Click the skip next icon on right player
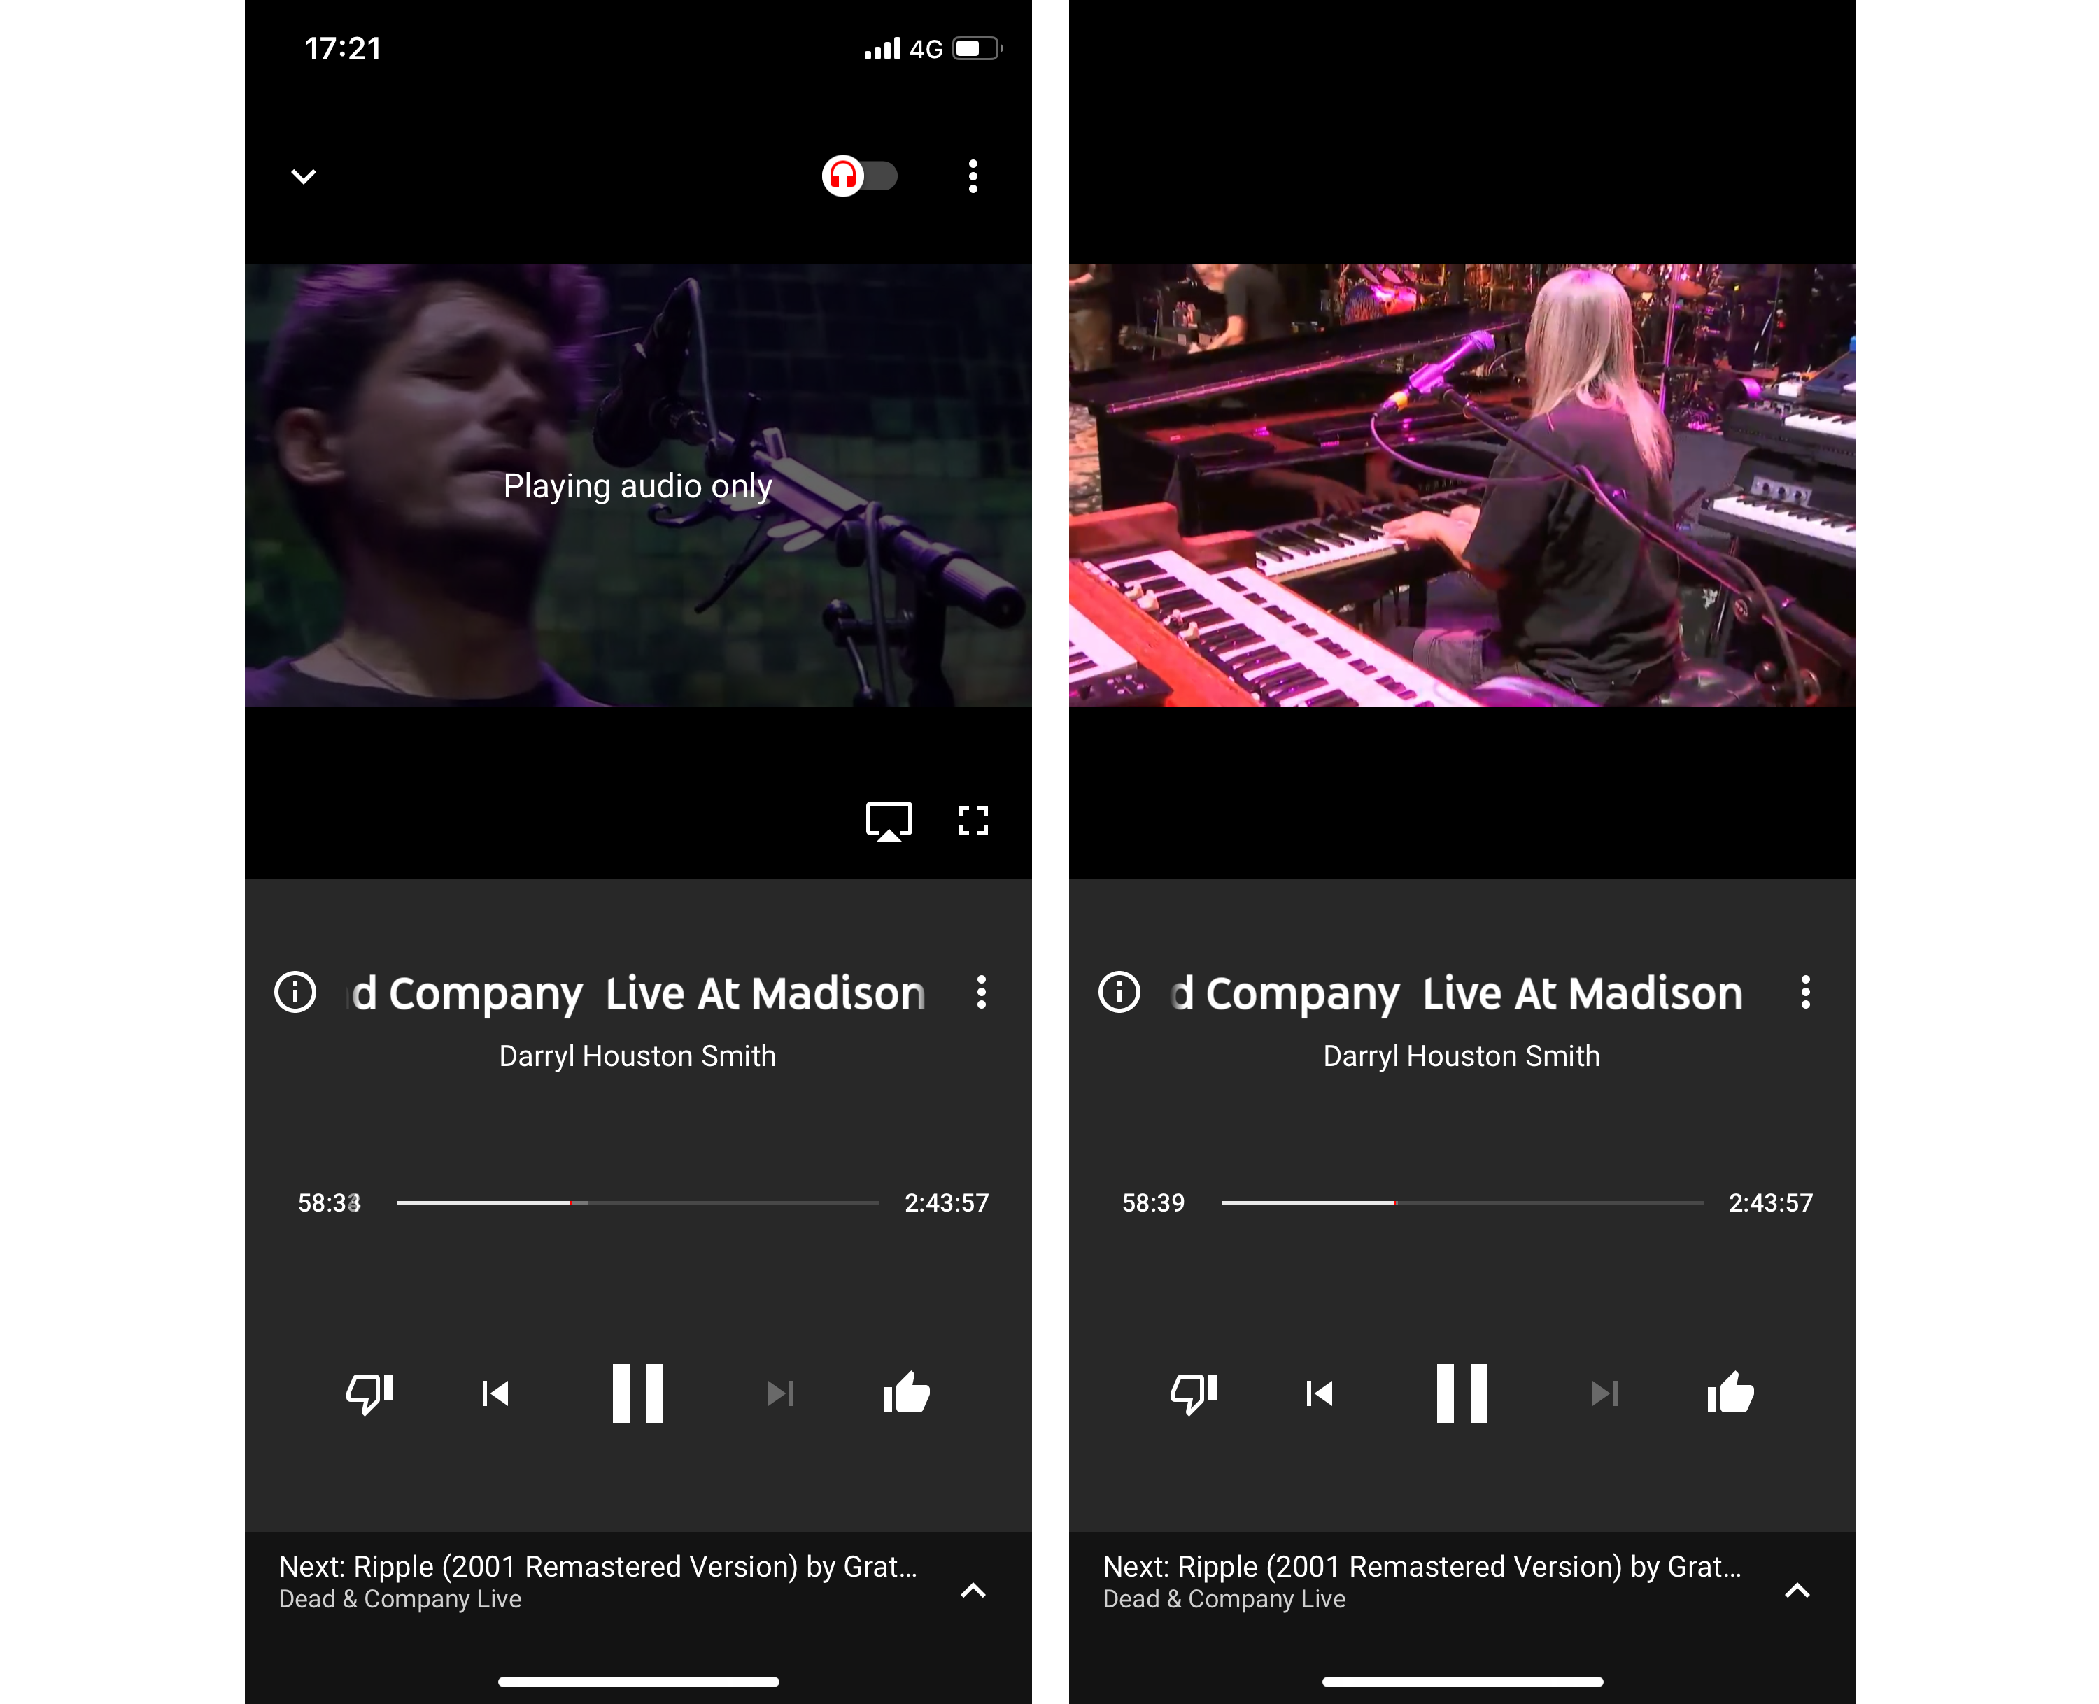Image resolution: width=2099 pixels, height=1704 pixels. [1602, 1393]
